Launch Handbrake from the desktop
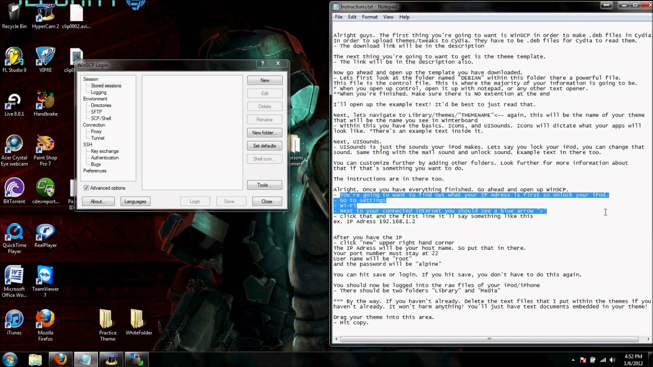 tap(45, 104)
